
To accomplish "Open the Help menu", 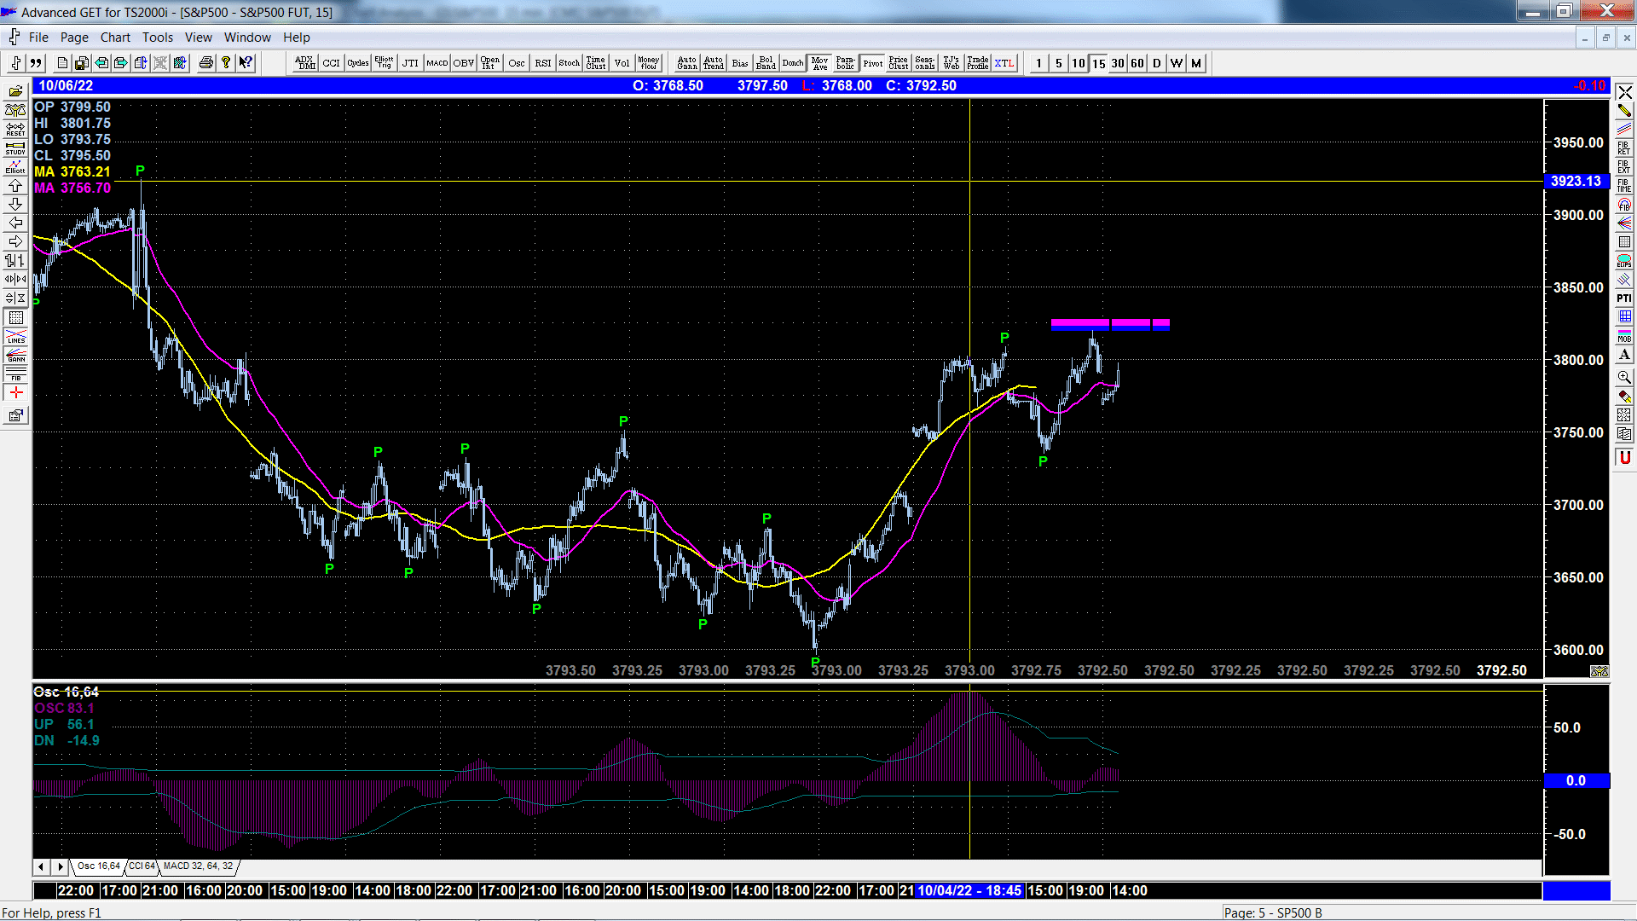I will (297, 38).
